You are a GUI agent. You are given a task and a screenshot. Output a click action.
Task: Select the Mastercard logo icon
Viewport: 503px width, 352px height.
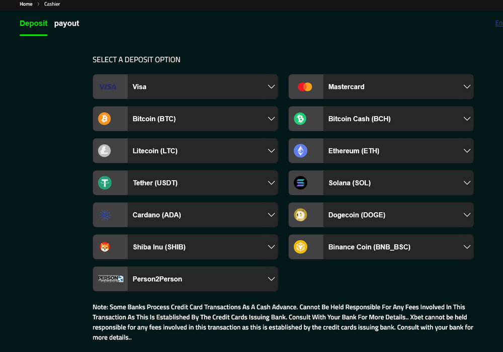click(305, 86)
